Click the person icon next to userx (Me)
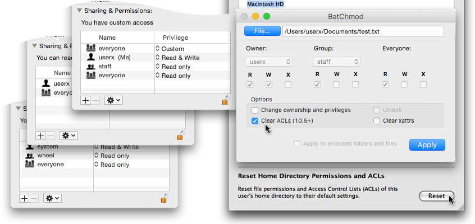The height and width of the screenshot is (224, 475). (90, 57)
